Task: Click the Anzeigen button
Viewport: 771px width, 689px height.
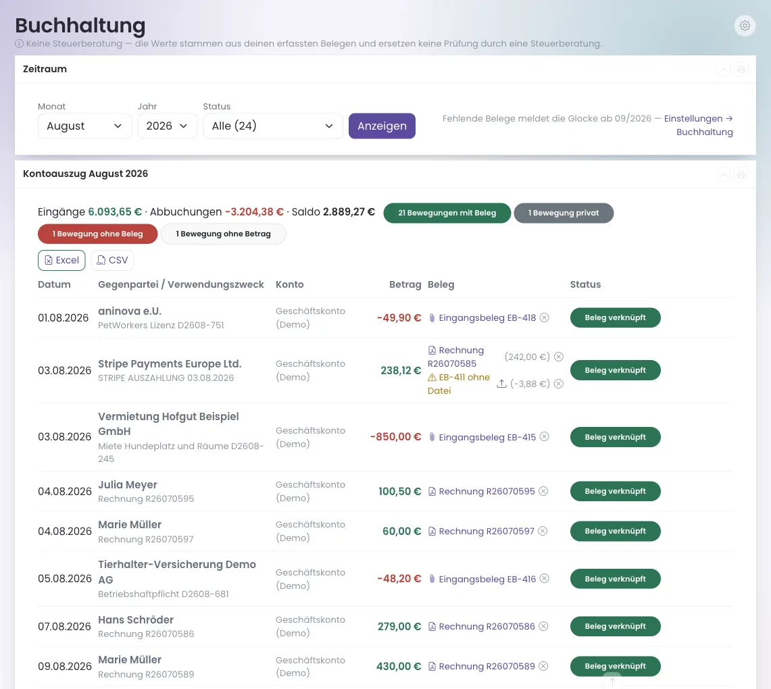Action: tap(382, 126)
